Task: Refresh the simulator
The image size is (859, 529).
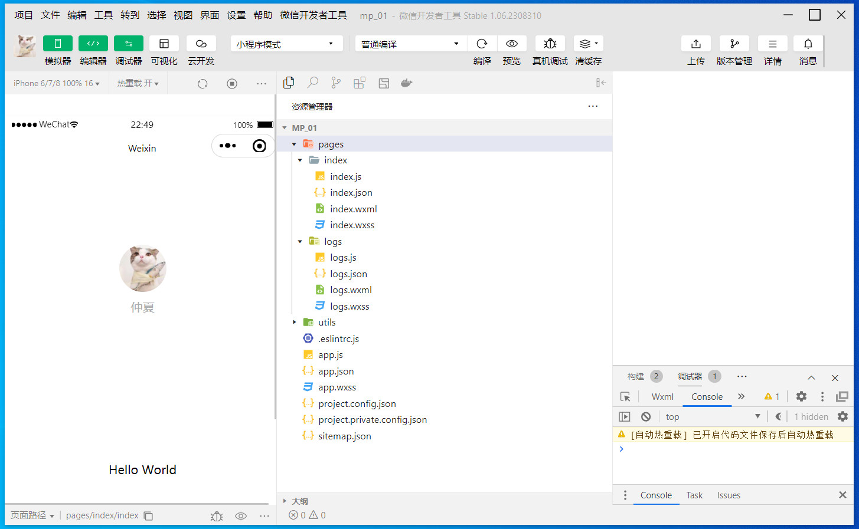Action: [202, 84]
